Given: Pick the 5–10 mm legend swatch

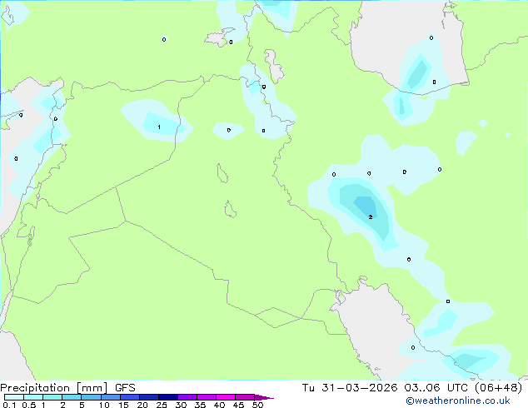Looking at the screenshot, I should point(91,397).
